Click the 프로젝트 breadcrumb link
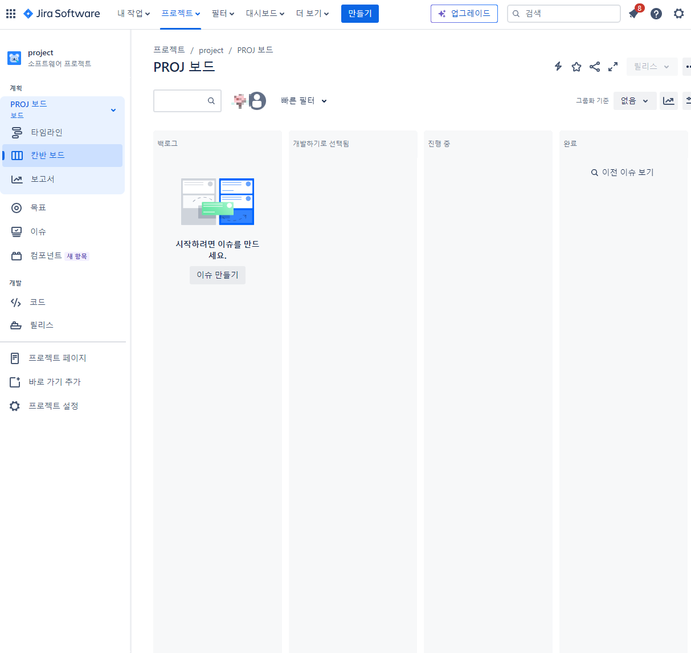The image size is (691, 653). tap(169, 50)
